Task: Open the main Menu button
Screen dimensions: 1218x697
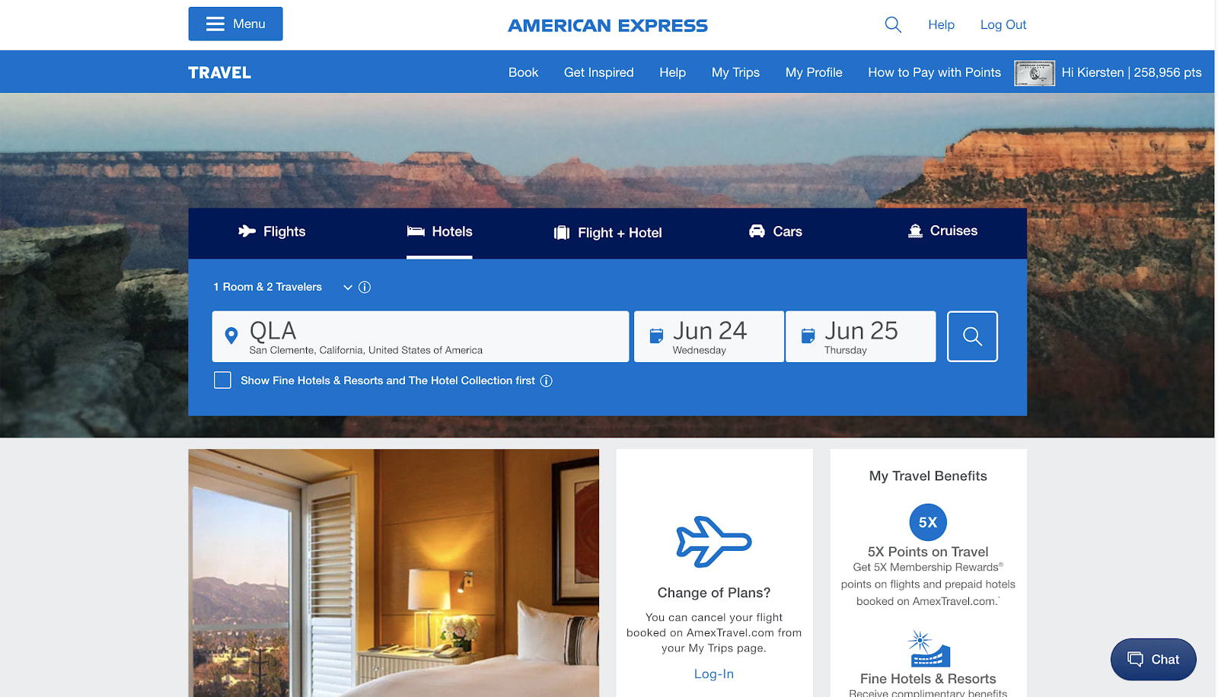Action: (235, 24)
